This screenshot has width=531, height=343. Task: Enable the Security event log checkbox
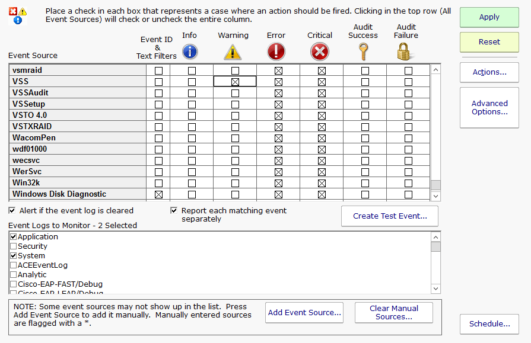click(14, 246)
